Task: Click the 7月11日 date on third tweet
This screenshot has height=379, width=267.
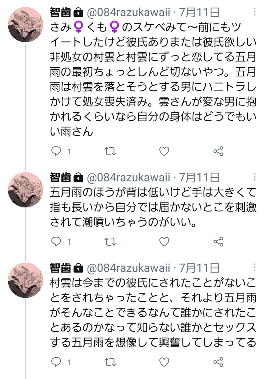Action: coord(200,268)
